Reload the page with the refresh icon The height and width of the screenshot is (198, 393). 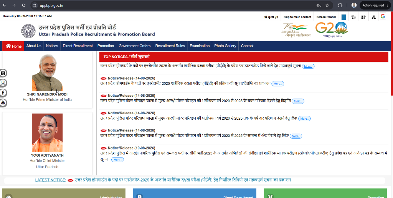click(x=23, y=5)
